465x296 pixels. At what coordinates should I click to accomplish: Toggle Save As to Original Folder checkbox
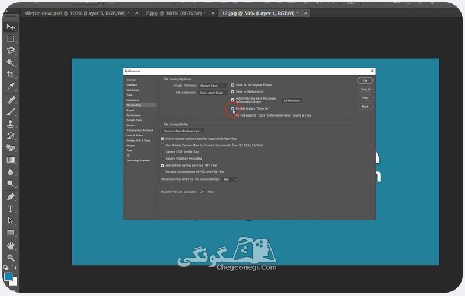[233, 85]
